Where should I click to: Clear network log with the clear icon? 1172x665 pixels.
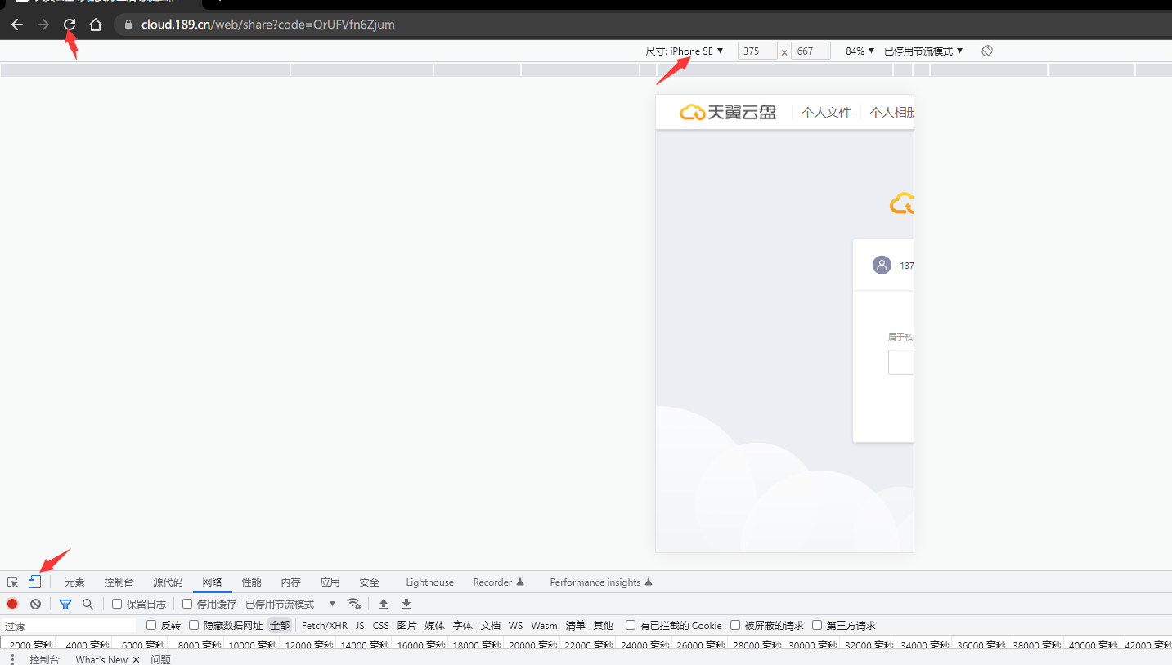point(35,603)
